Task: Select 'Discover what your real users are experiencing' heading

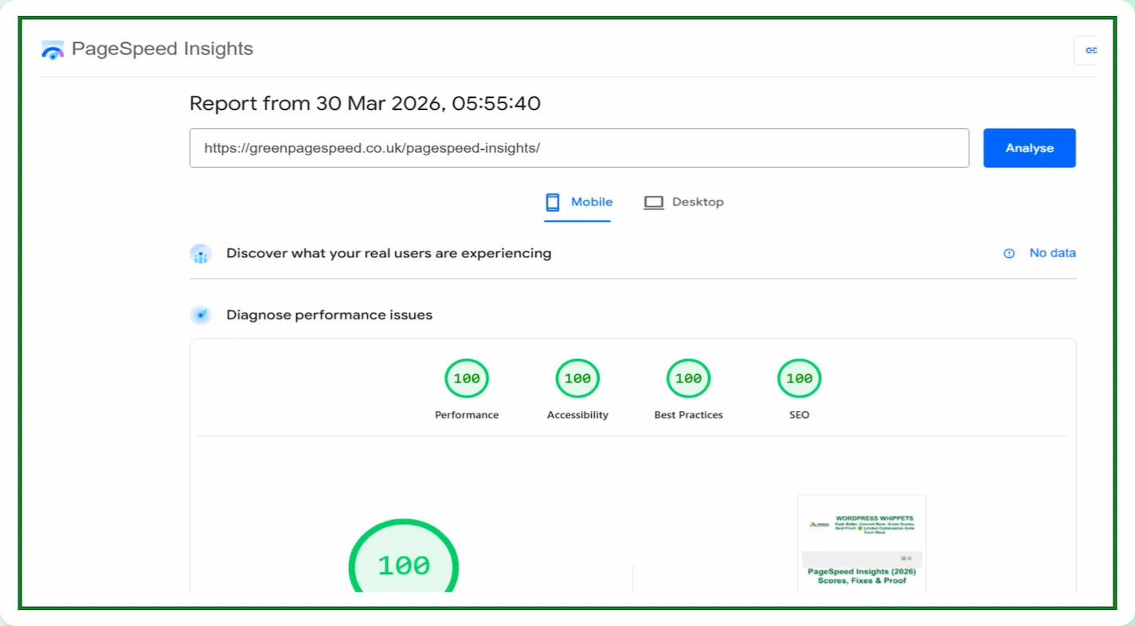Action: [x=389, y=253]
